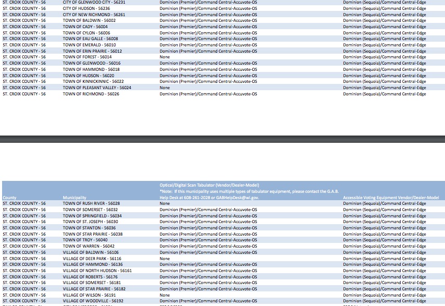Select 'TOWN OF WARREN - 56042' cell
Image resolution: width=445 pixels, height=306 pixels.
point(89,246)
